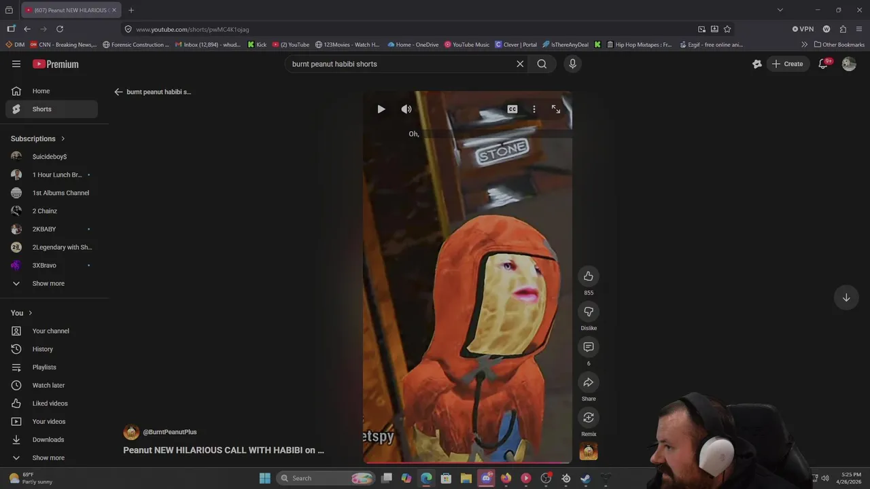The width and height of the screenshot is (870, 489).
Task: Open Watch later
Action: click(x=52, y=386)
